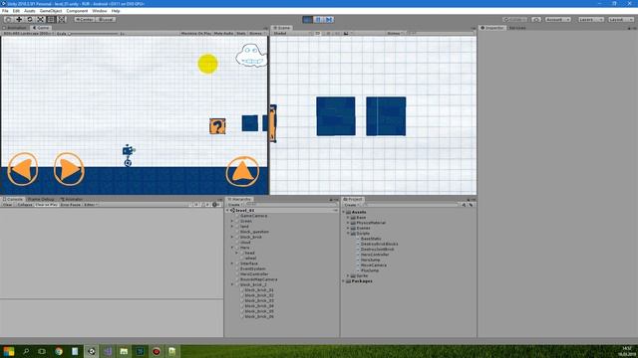Open the Windows Start menu

pos(9,351)
